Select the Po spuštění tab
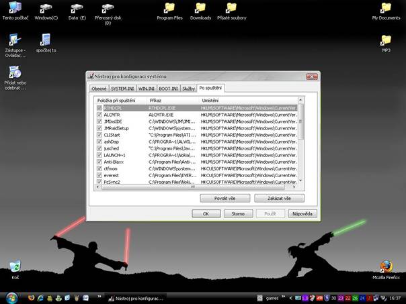The width and height of the screenshot is (406, 304). point(210,88)
